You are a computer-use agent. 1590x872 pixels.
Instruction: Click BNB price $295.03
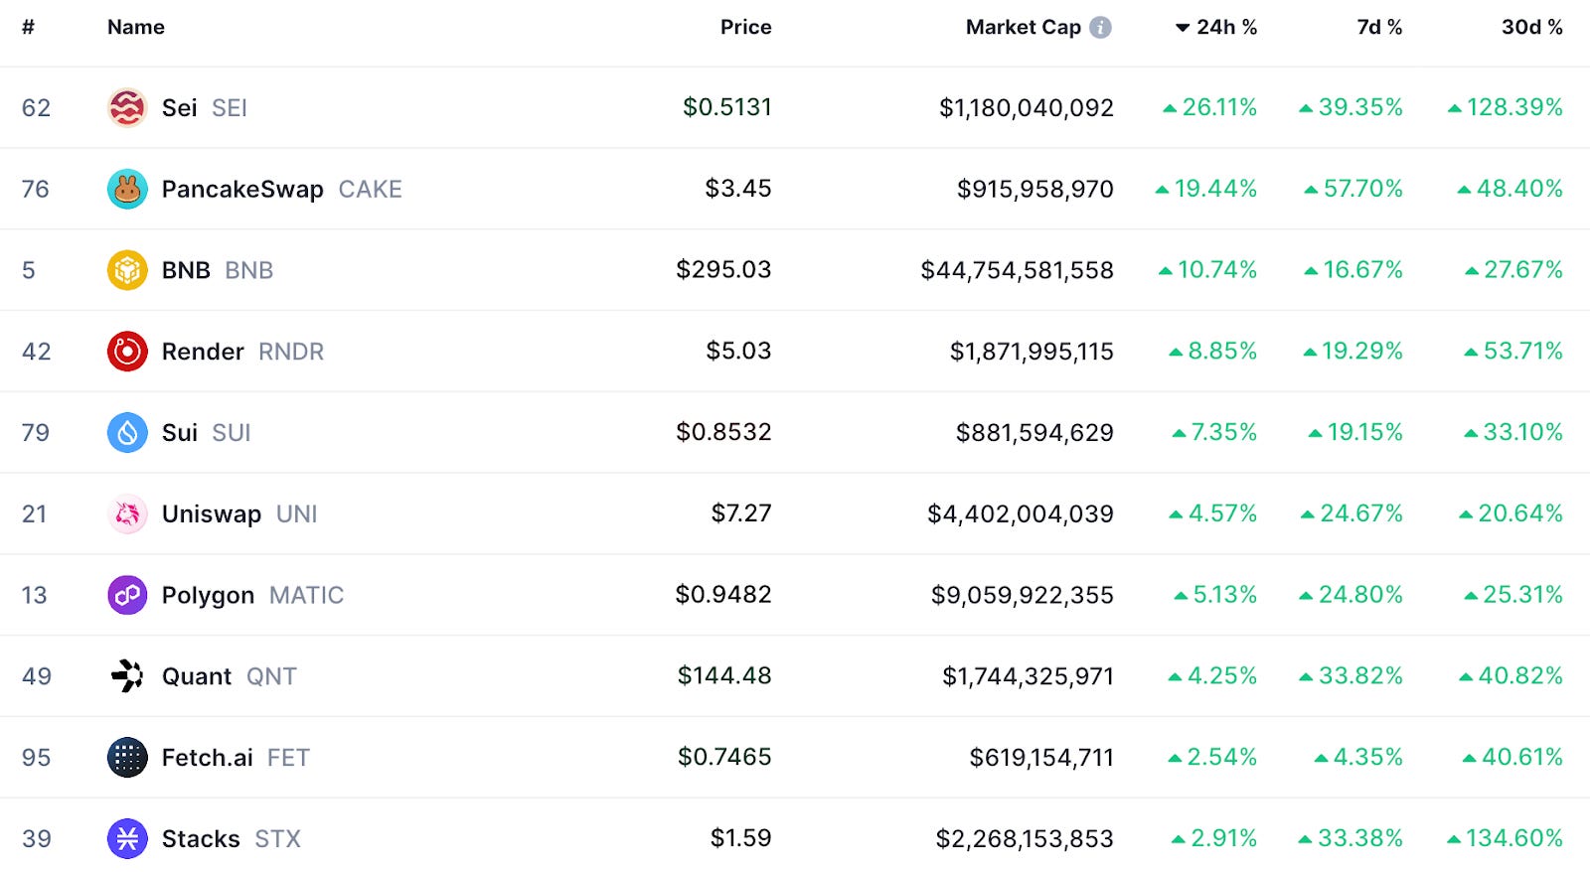coord(723,270)
